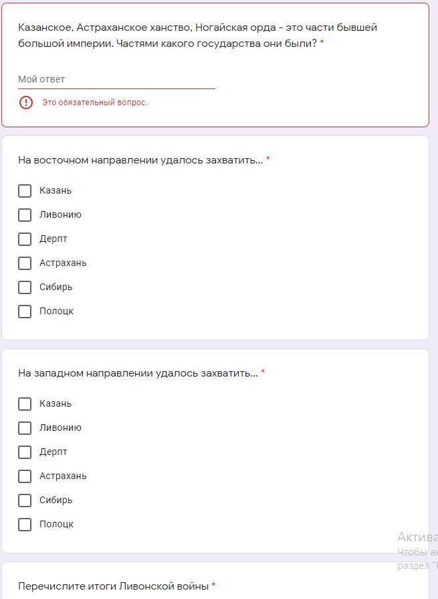Click the 'Перечислите итоги Ливонской войны' question title
Viewport: 438px width, 599px height.
[114, 586]
